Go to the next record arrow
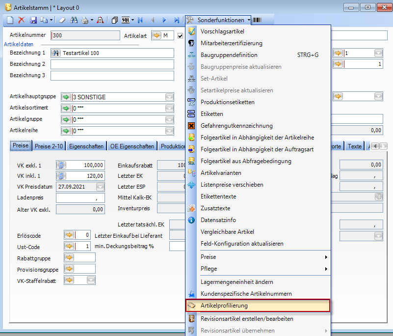 tap(164, 20)
